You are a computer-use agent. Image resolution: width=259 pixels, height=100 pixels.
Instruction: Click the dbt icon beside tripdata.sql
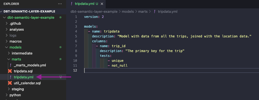click(10, 71)
